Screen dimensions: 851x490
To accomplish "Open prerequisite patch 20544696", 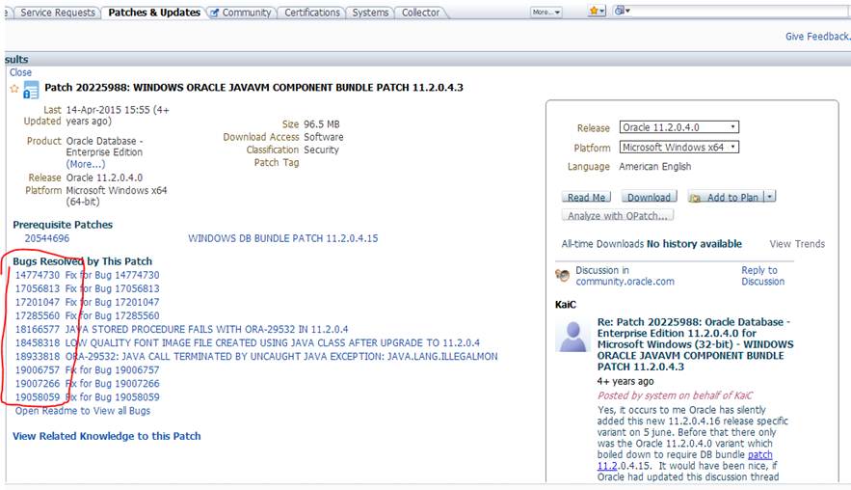I will click(46, 238).
